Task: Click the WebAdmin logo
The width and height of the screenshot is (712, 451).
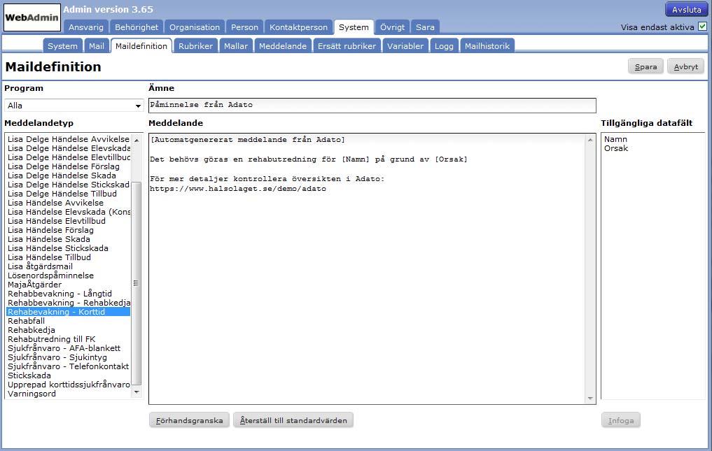Action: coord(32,17)
